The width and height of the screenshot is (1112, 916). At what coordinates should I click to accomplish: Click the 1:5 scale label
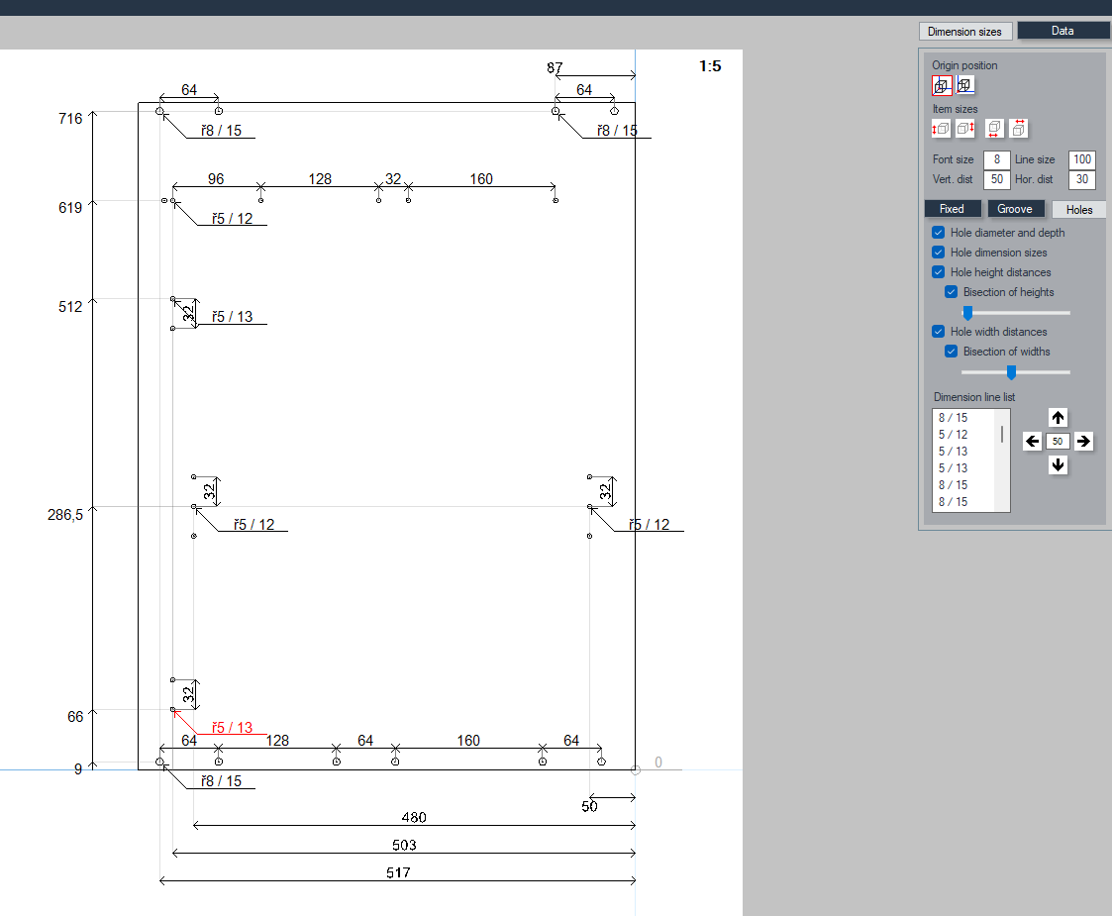pyautogui.click(x=710, y=66)
